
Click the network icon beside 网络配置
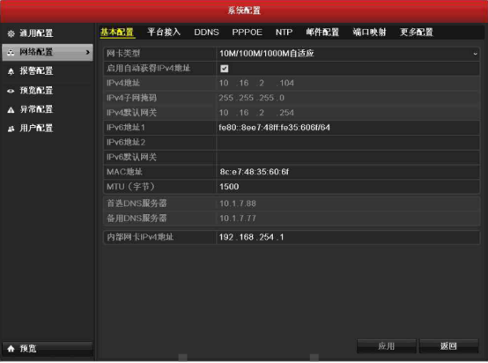click(11, 52)
